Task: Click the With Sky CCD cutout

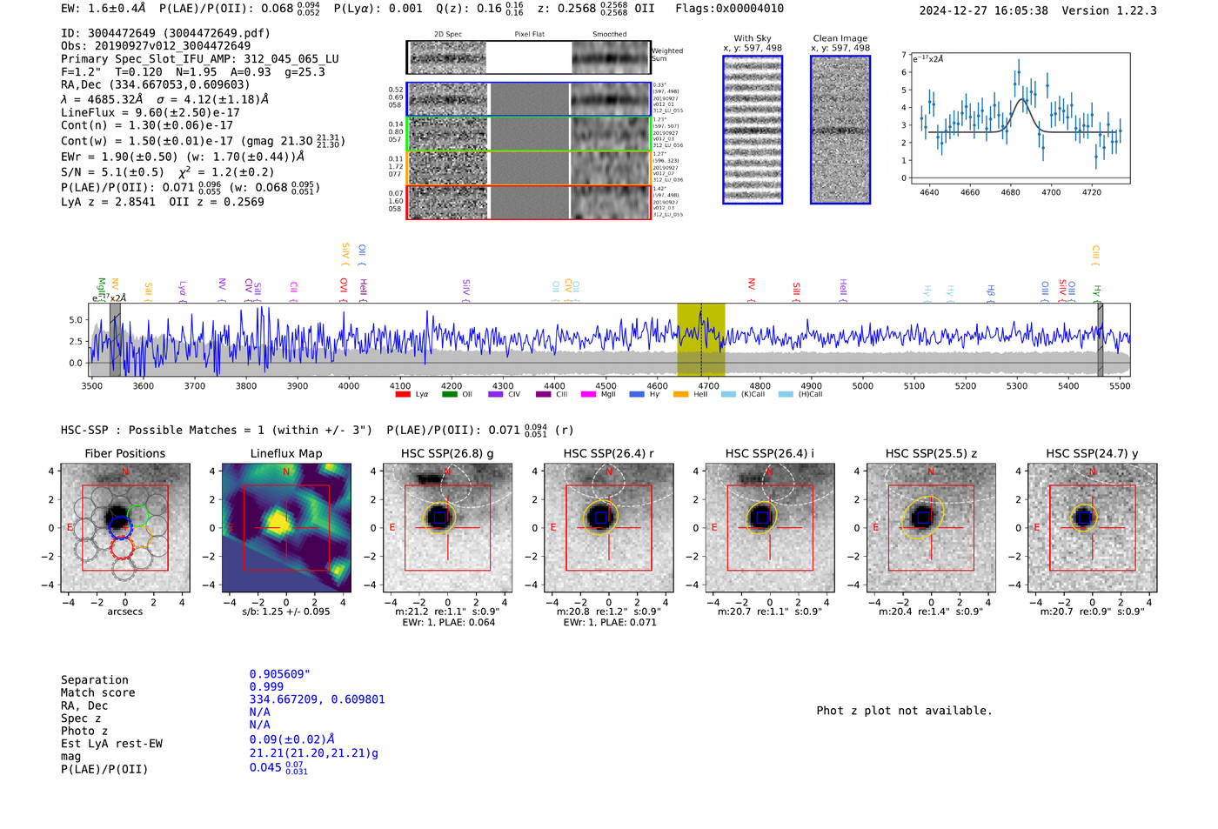Action: click(x=753, y=130)
